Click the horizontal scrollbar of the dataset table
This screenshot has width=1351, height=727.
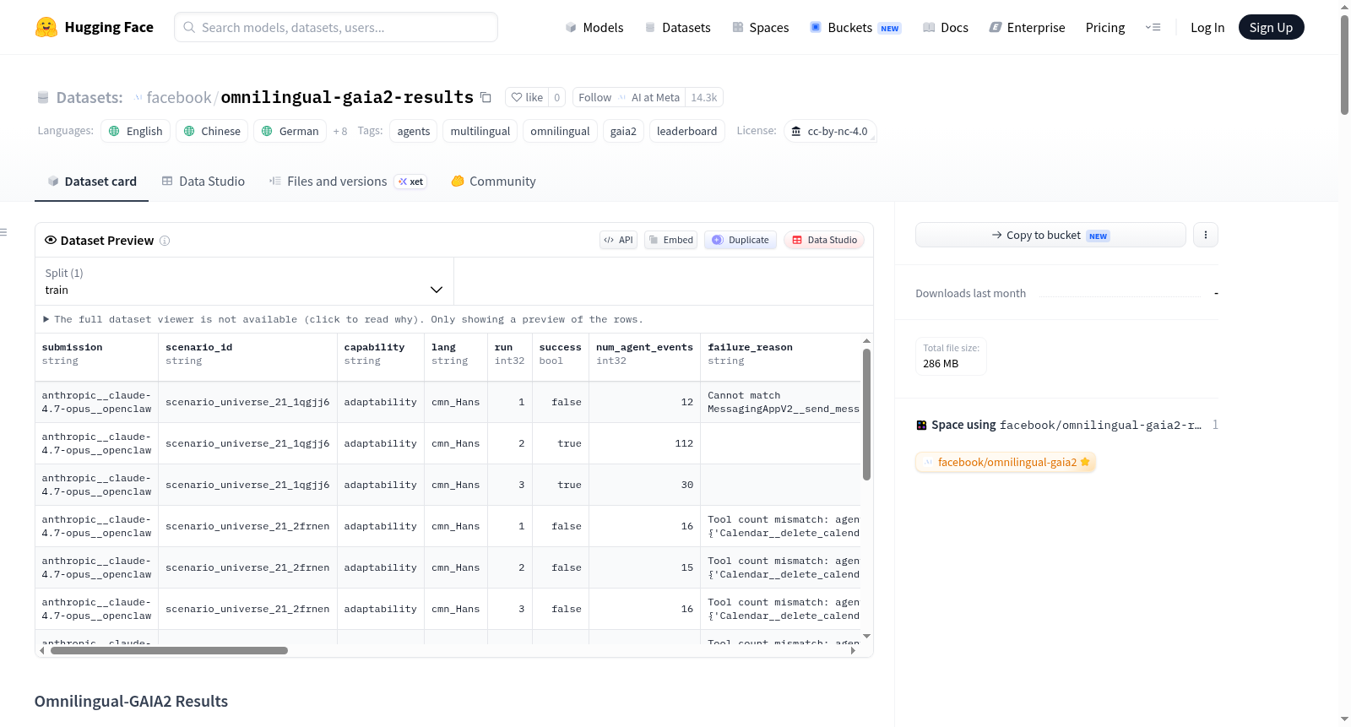point(169,651)
